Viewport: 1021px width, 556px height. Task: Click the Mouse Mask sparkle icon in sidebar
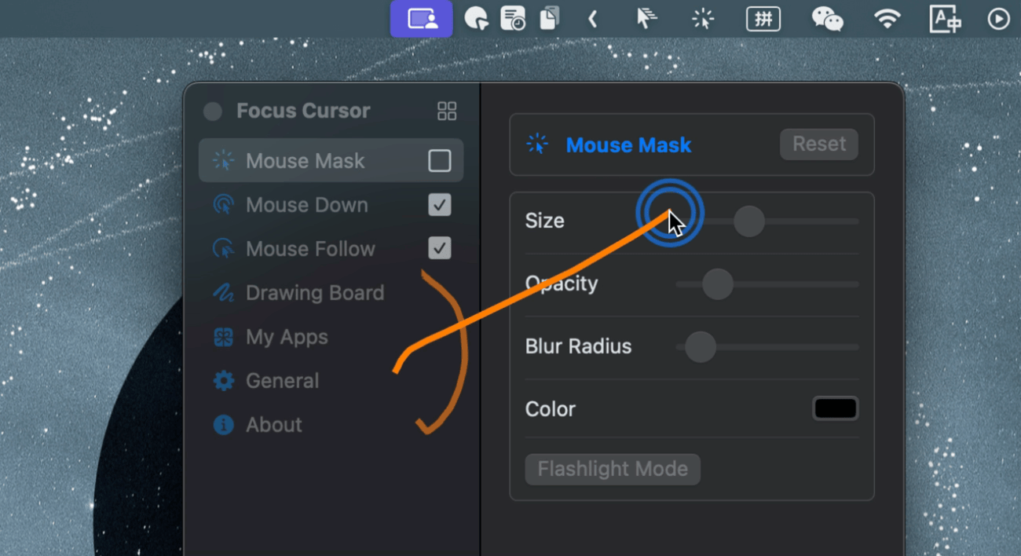tap(224, 161)
